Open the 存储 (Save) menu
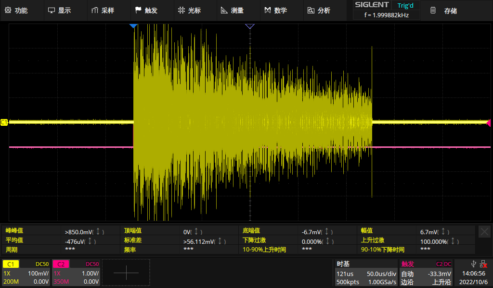The width and height of the screenshot is (493, 288). 443,11
